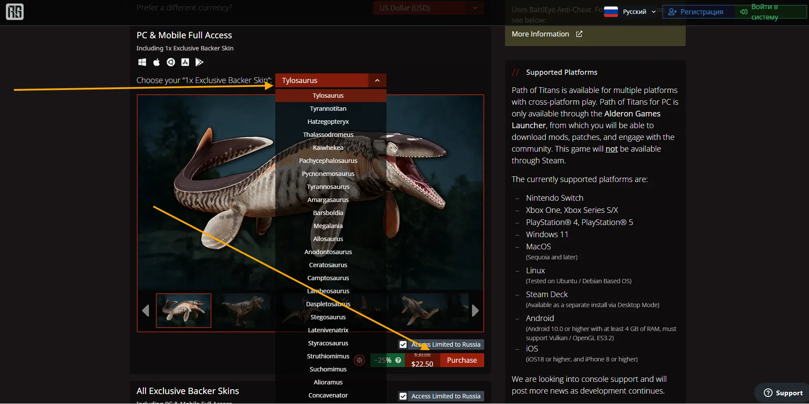Pick Anodontosaurus in the dropdown list

(x=331, y=252)
